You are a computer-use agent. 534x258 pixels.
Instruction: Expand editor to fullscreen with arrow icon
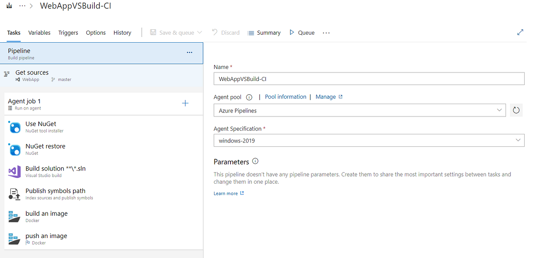tap(520, 32)
